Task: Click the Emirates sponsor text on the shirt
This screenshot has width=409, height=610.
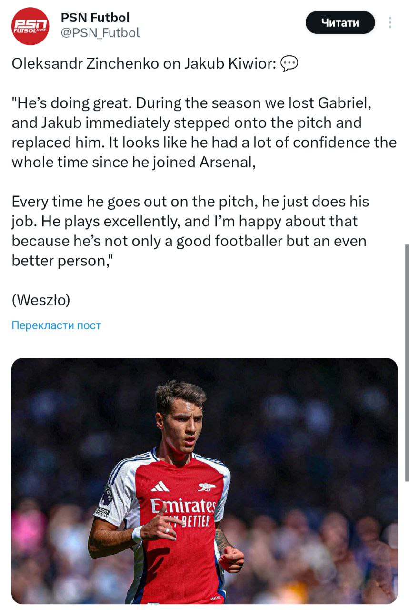Action: coord(183,506)
